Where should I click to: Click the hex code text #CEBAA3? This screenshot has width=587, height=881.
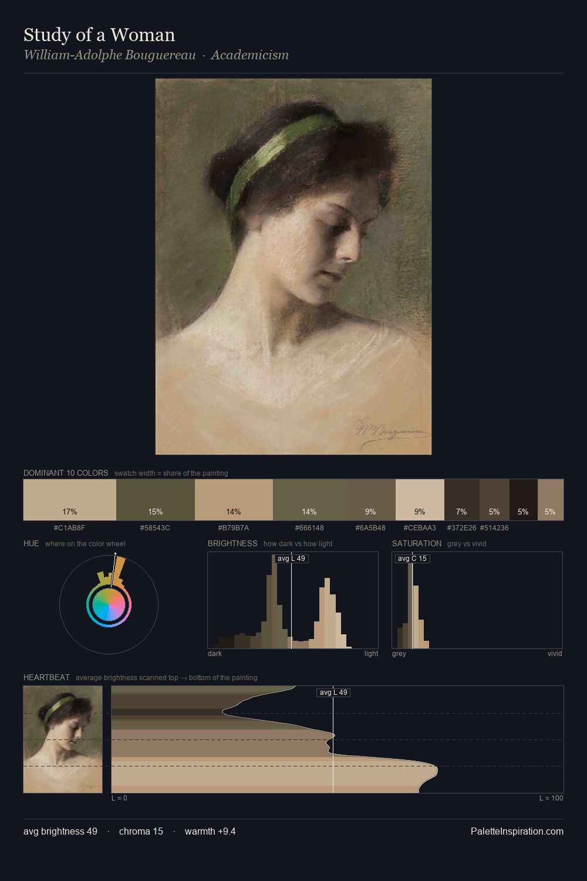click(x=420, y=528)
